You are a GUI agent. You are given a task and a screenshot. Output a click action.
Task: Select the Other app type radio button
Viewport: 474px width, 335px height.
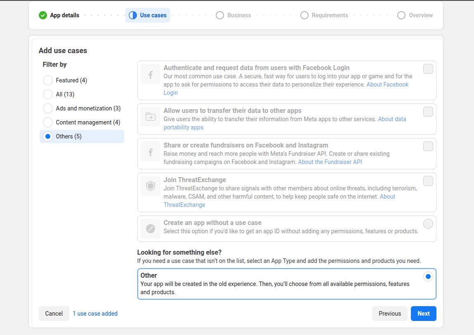point(428,276)
